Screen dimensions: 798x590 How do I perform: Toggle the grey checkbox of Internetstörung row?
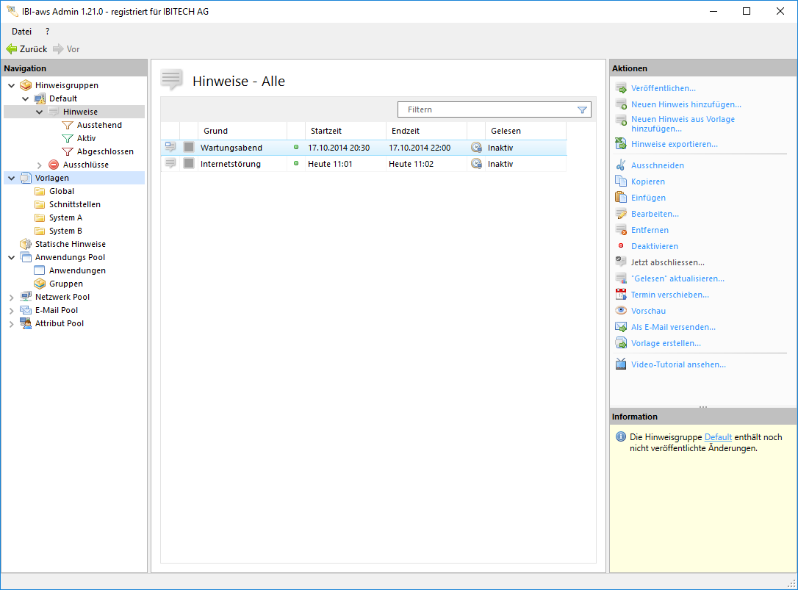pyautogui.click(x=189, y=164)
